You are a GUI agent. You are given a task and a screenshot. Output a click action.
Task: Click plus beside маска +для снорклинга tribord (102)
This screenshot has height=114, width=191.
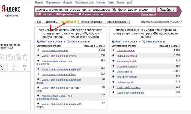(x=38, y=74)
